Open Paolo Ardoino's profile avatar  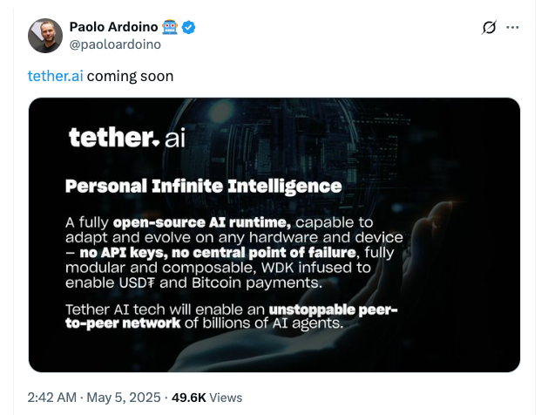coord(45,35)
